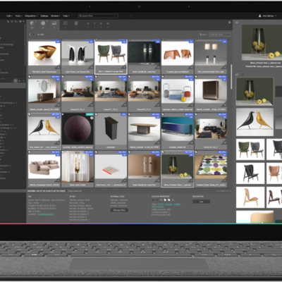Go back using the left arrow
The width and height of the screenshot is (282, 282).
pyautogui.click(x=30, y=35)
